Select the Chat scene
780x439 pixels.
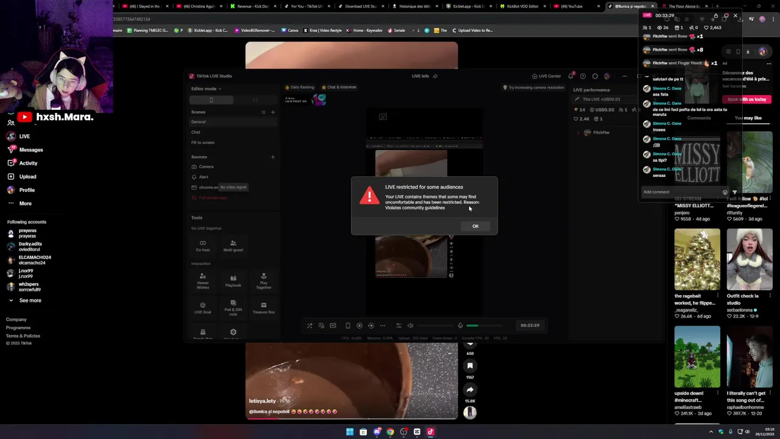click(234, 132)
